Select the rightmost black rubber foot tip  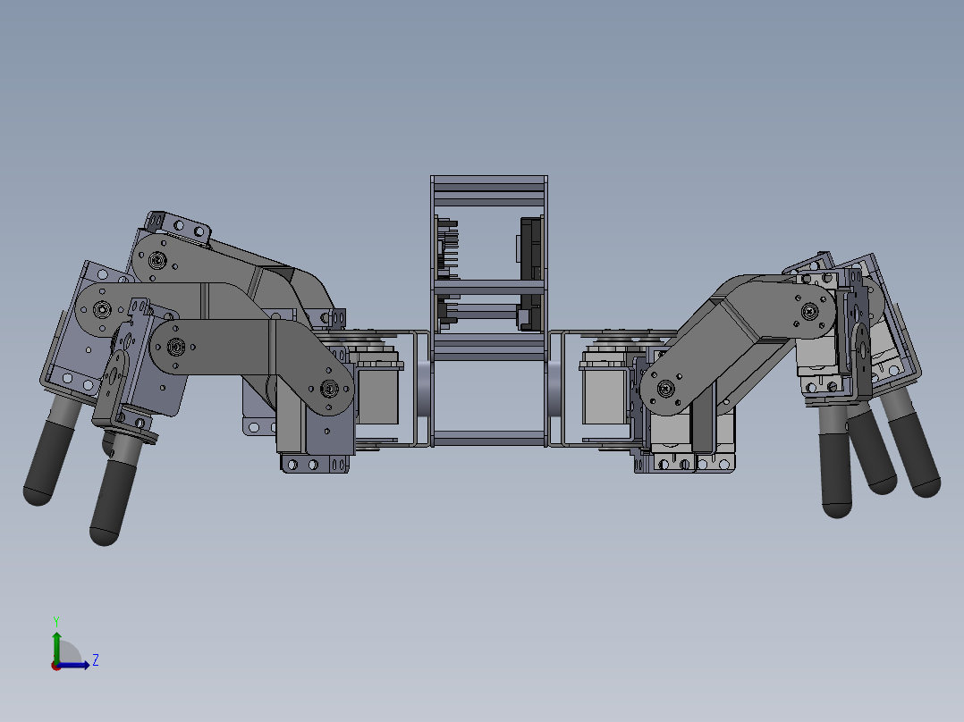[x=917, y=455]
